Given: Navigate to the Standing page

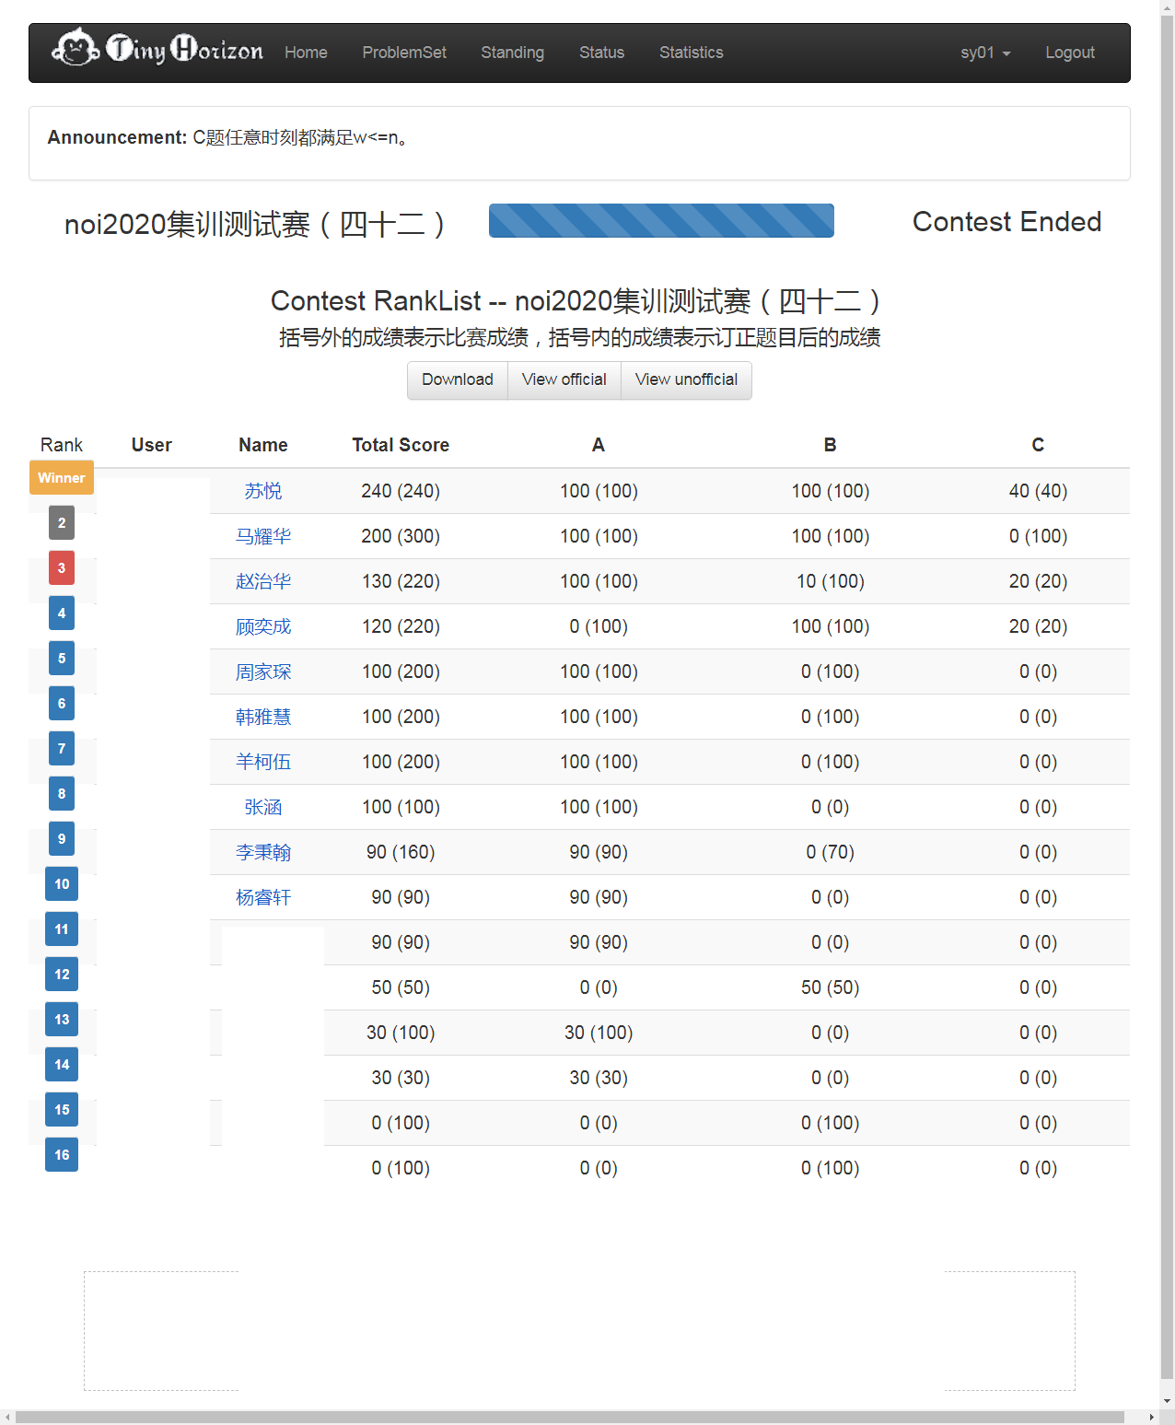Looking at the screenshot, I should [512, 53].
